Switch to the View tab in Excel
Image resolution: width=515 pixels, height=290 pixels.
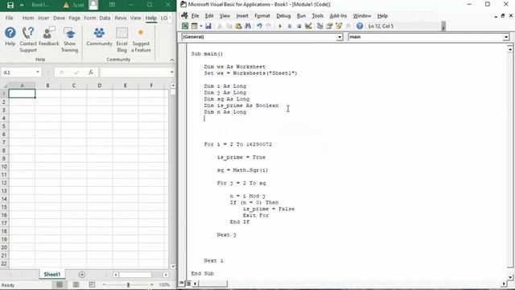pyautogui.click(x=135, y=18)
